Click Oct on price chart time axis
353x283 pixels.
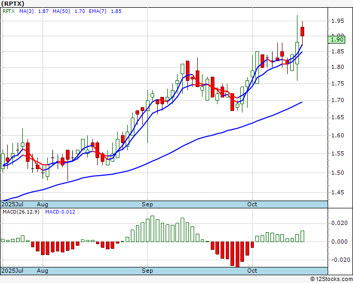pos(252,204)
